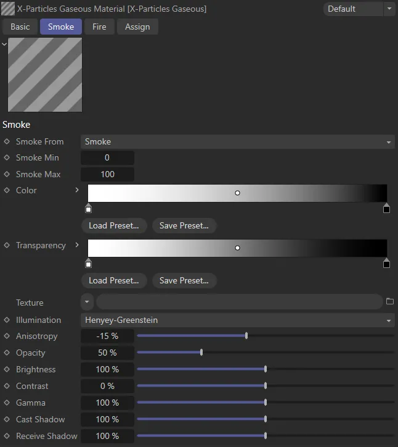Toggle keyframe diamond for Smoke Min
The width and height of the screenshot is (398, 447).
[x=7, y=157]
